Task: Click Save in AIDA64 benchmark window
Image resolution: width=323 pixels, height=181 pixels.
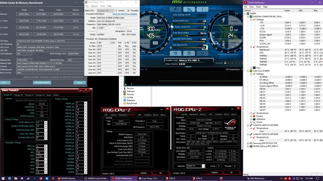Action: coord(4,82)
